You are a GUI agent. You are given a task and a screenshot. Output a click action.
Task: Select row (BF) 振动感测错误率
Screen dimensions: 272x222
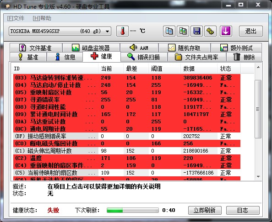[x=127, y=136]
